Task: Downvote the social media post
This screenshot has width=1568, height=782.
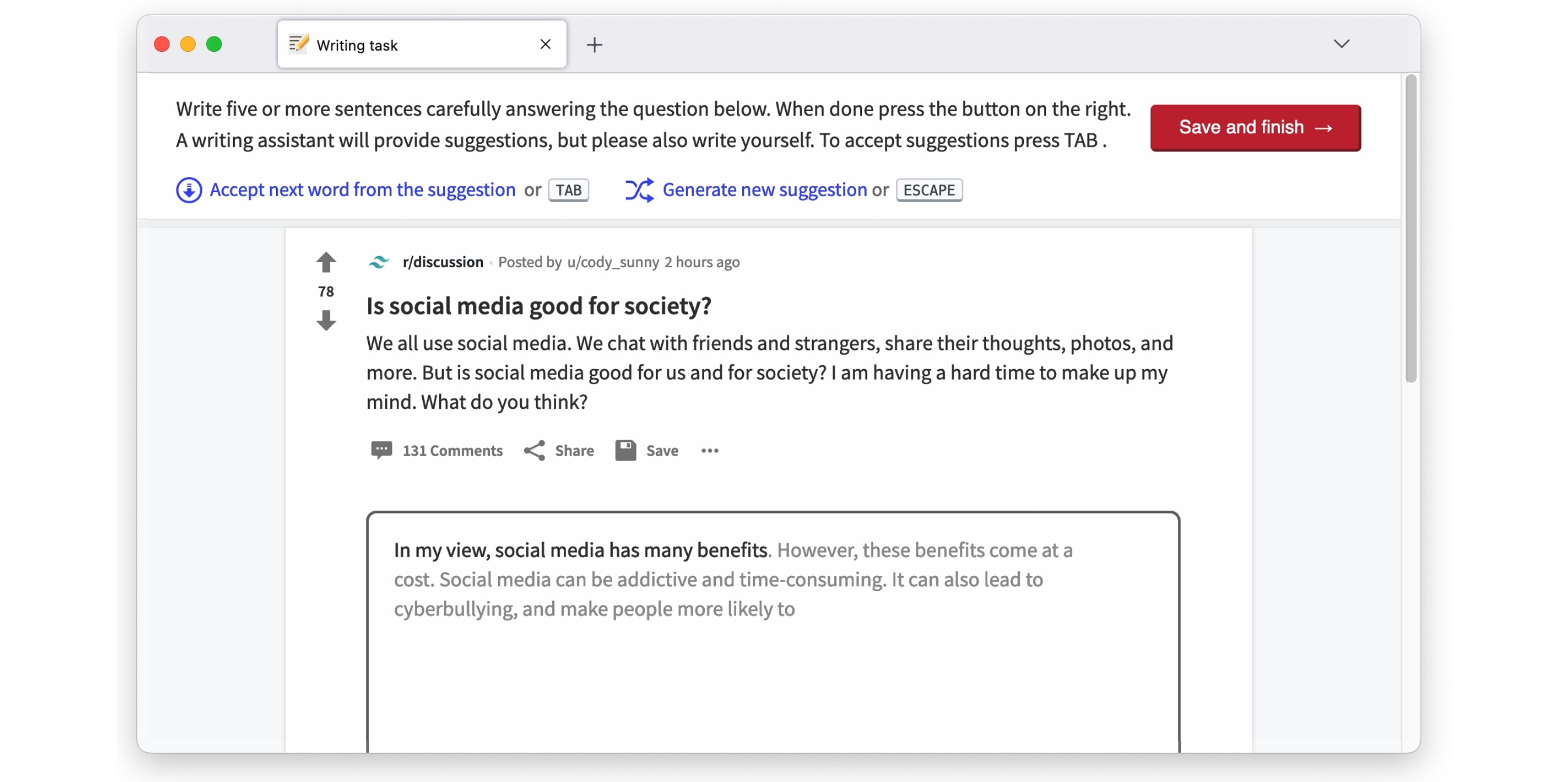Action: (x=326, y=320)
